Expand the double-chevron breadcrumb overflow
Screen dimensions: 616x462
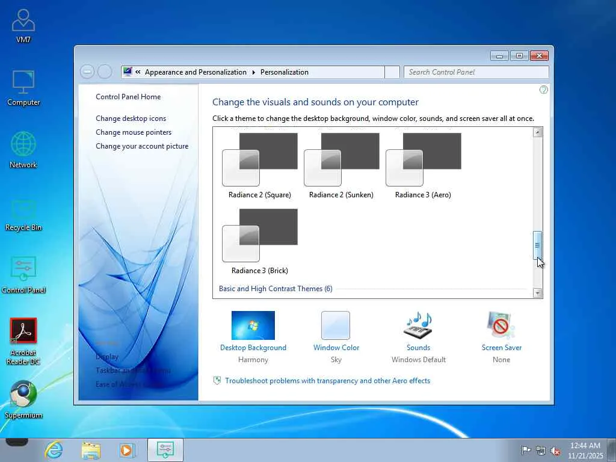(x=138, y=72)
